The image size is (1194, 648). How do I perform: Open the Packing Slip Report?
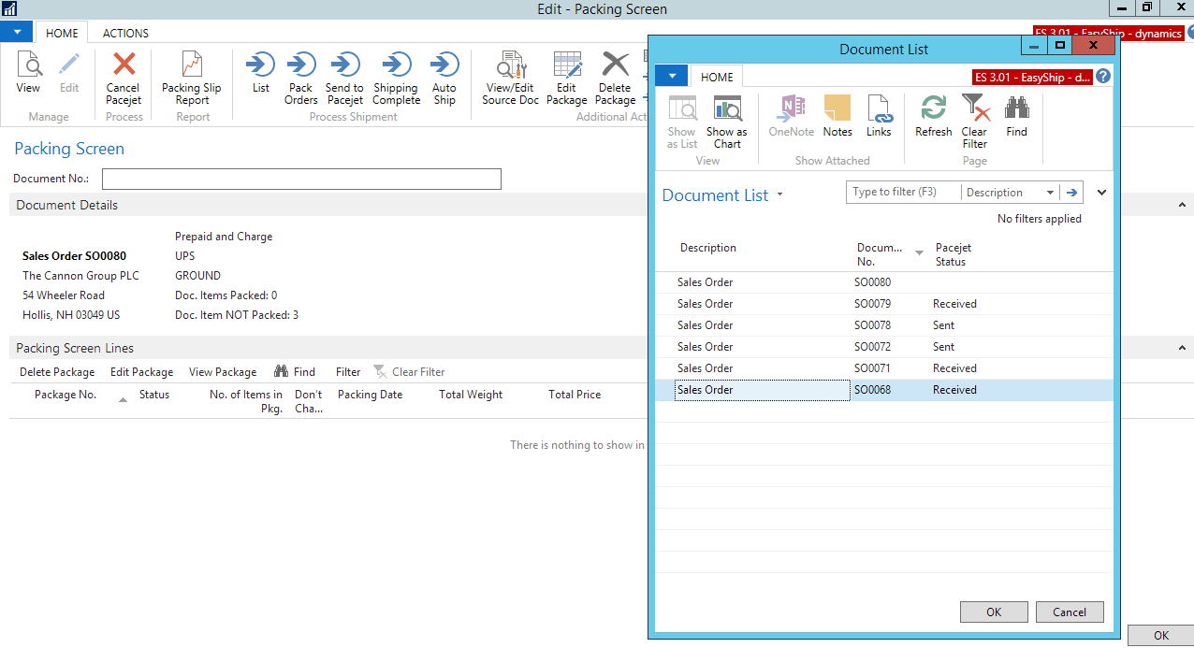click(x=192, y=77)
